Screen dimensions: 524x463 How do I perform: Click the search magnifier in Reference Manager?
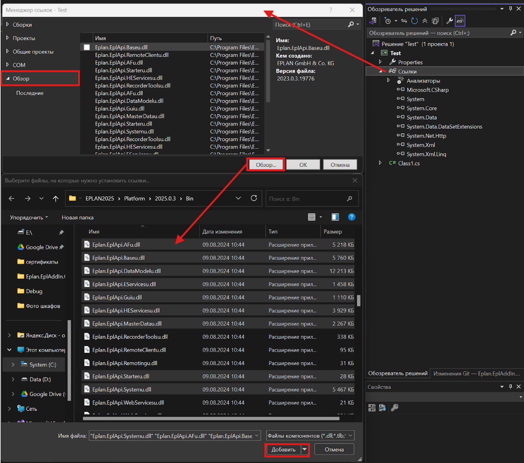tap(350, 24)
